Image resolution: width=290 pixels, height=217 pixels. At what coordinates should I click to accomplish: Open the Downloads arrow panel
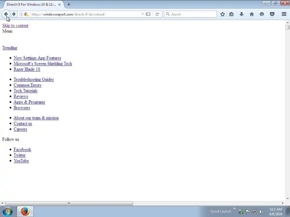(242, 14)
